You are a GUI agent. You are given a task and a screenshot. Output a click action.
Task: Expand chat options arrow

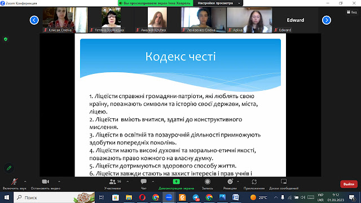click(x=153, y=182)
